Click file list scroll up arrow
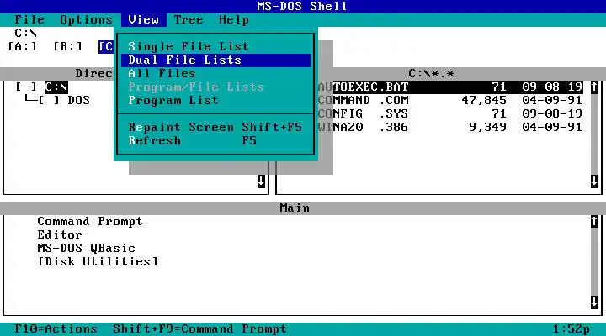The width and height of the screenshot is (606, 336). [594, 87]
